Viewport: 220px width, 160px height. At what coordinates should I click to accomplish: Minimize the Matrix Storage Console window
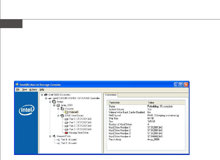[176, 85]
